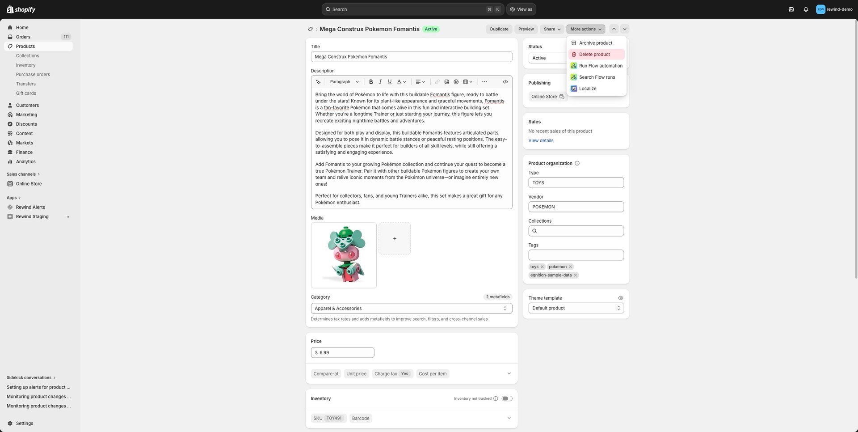Open Analytics in sidebar
The height and width of the screenshot is (432, 858).
[38, 162]
